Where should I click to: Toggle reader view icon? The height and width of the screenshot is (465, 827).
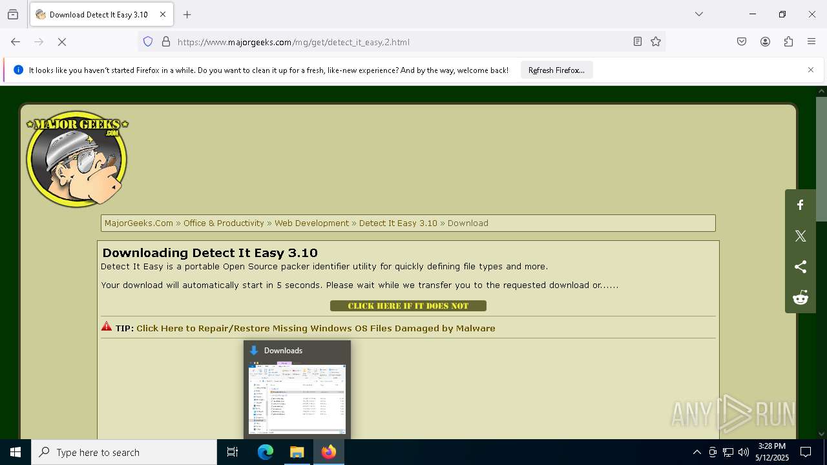pyautogui.click(x=638, y=42)
